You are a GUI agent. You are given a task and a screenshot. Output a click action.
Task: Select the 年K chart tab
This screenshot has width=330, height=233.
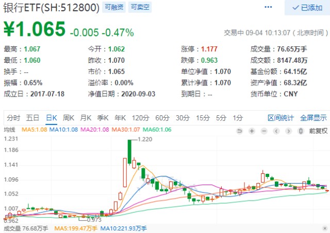click(x=120, y=118)
